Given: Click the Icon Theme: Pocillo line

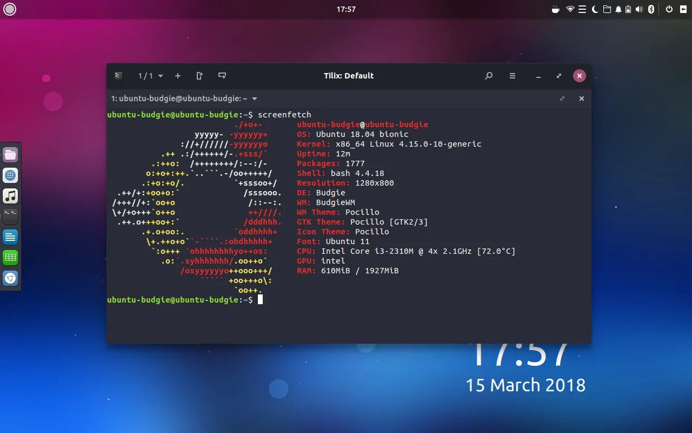Looking at the screenshot, I should click(x=343, y=232).
